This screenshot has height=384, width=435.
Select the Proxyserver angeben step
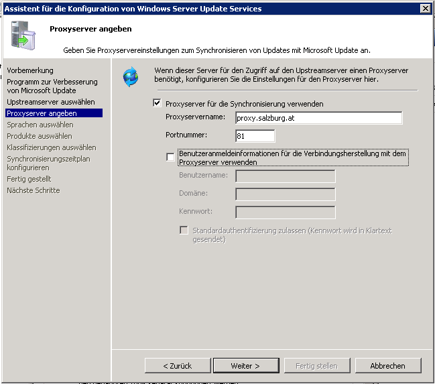pyautogui.click(x=42, y=113)
